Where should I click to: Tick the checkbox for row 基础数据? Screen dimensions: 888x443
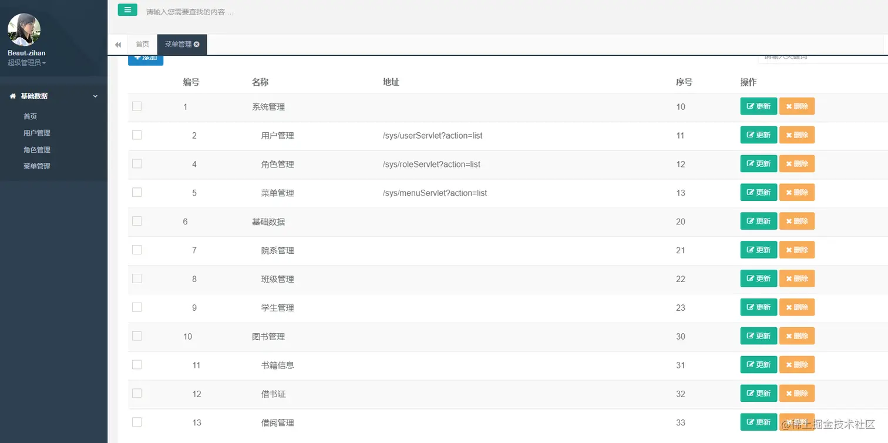(x=137, y=221)
